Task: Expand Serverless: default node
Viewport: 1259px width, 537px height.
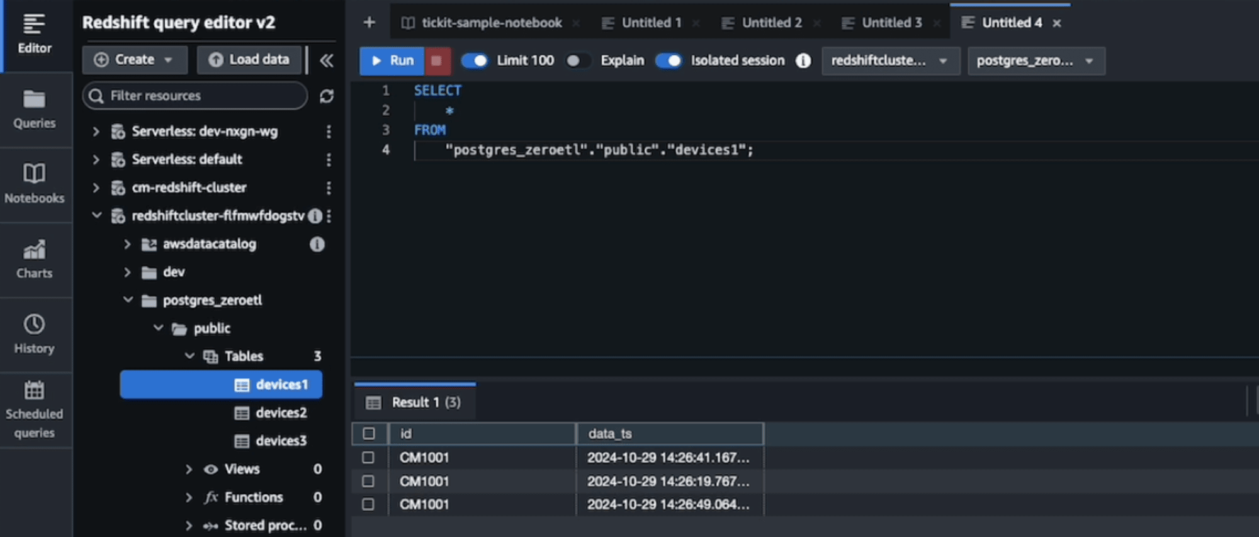Action: click(96, 160)
